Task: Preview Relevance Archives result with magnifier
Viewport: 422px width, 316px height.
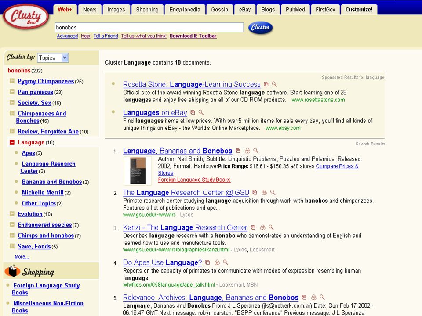Action: pyautogui.click(x=322, y=297)
